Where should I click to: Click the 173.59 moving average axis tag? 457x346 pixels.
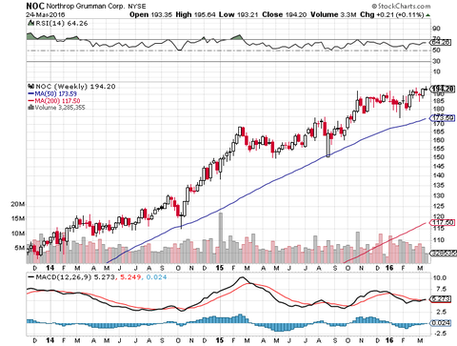443,118
